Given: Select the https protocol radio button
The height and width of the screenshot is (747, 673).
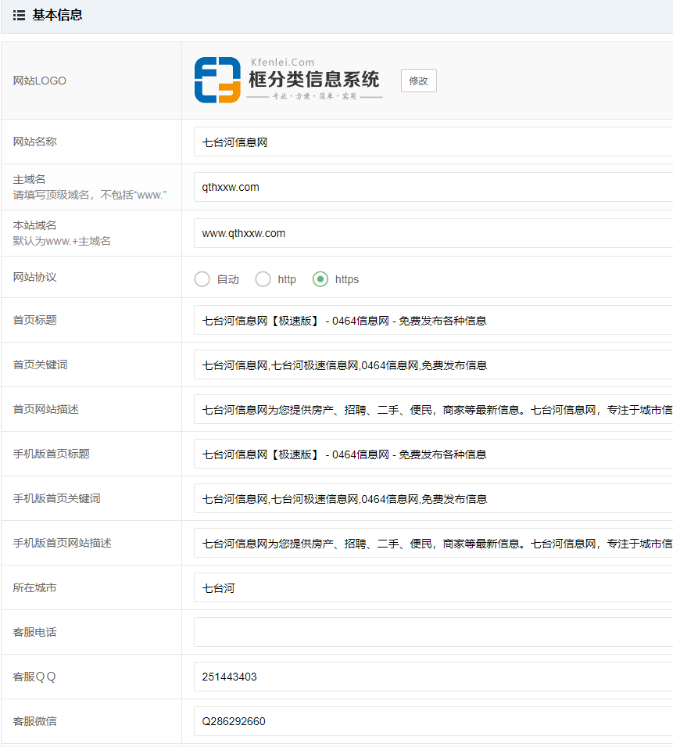Looking at the screenshot, I should 320,279.
